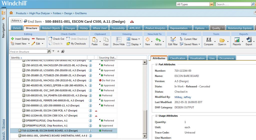Click Check Out tool

pyautogui.click(x=56, y=39)
